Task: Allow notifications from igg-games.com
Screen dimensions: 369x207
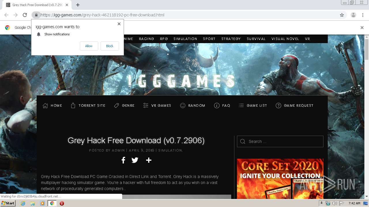Action: [89, 46]
